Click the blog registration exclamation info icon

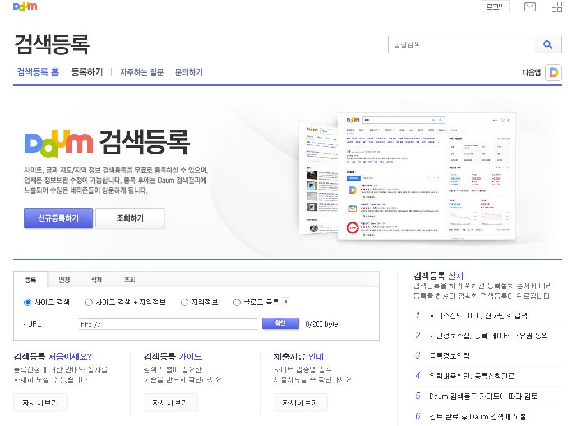(x=286, y=302)
